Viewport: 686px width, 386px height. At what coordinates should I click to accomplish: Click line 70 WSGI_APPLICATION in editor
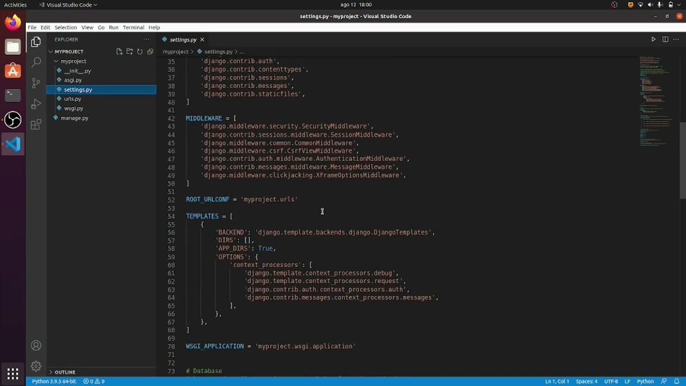click(x=271, y=346)
